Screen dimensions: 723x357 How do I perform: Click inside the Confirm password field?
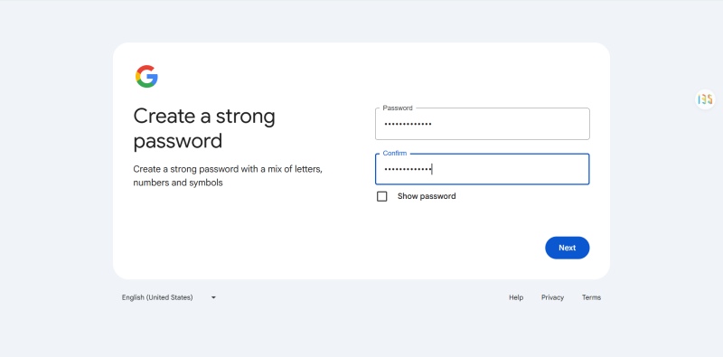click(483, 169)
